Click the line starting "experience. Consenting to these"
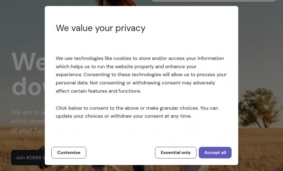Screen dimensions: 283x171 click(x=141, y=74)
